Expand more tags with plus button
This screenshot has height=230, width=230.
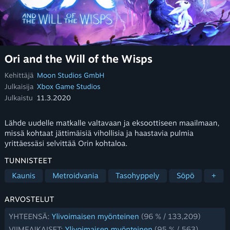tap(214, 176)
